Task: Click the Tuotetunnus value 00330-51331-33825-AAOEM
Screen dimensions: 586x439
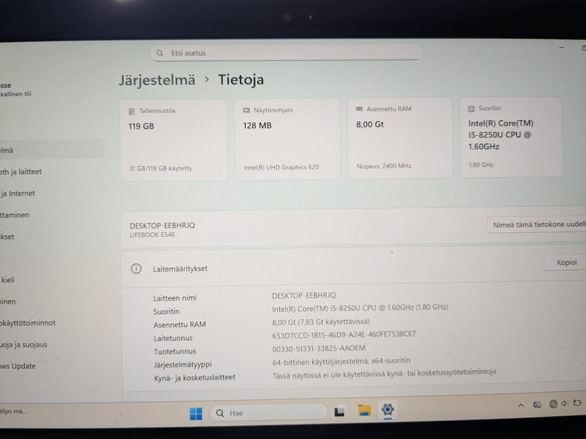Action: point(319,348)
